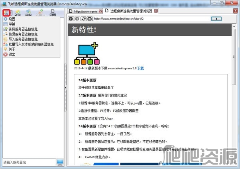Select 平铺 tile option in menu
240x169 pixels.
point(31,24)
